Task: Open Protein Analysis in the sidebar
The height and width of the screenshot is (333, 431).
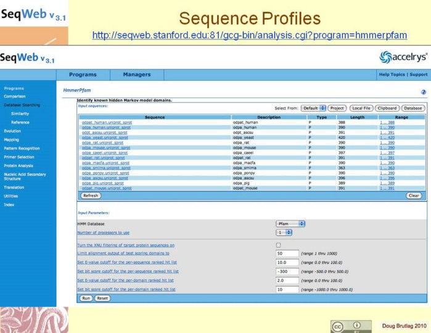Action: (18, 165)
